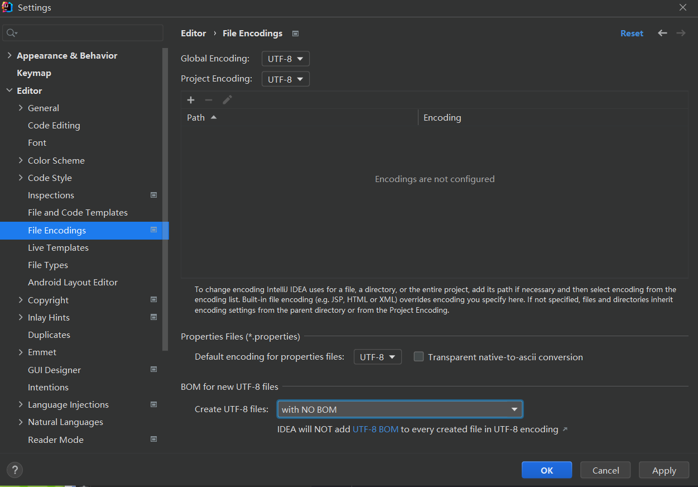This screenshot has height=487, width=698.
Task: Expand the Inlay Hints node
Action: click(x=21, y=317)
